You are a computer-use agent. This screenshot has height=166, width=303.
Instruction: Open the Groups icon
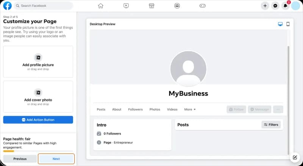[177, 6]
